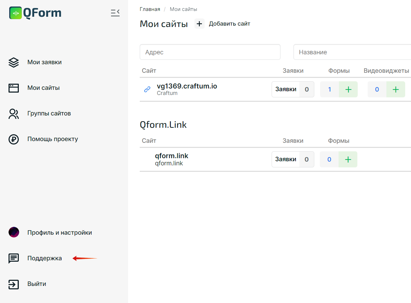411x303 pixels.
Task: Click the people icon beside Группы сайтов
Action: (x=14, y=114)
